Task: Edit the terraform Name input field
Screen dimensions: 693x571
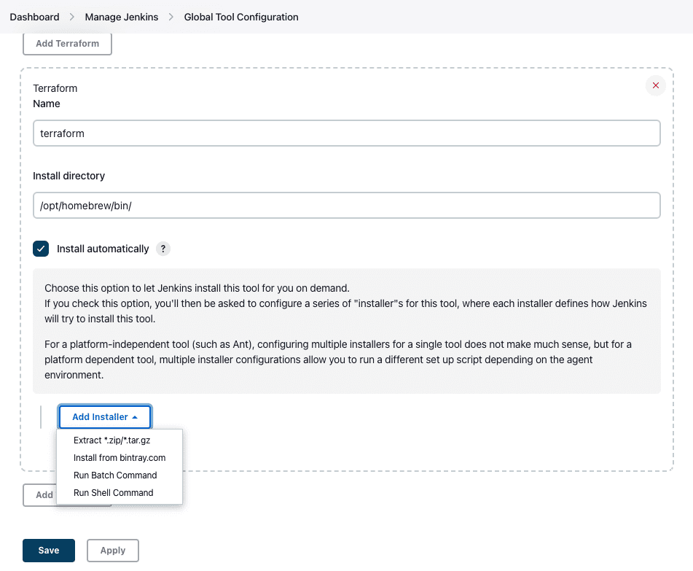Action: (346, 133)
